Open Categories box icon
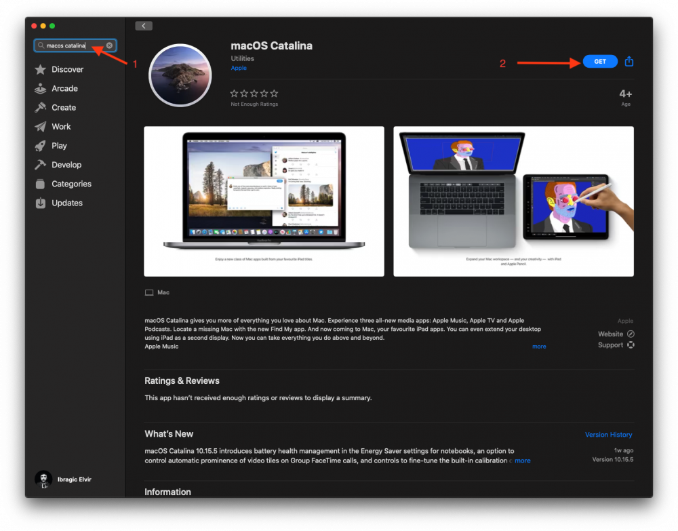Screen dimensions: 678x531 (40, 184)
